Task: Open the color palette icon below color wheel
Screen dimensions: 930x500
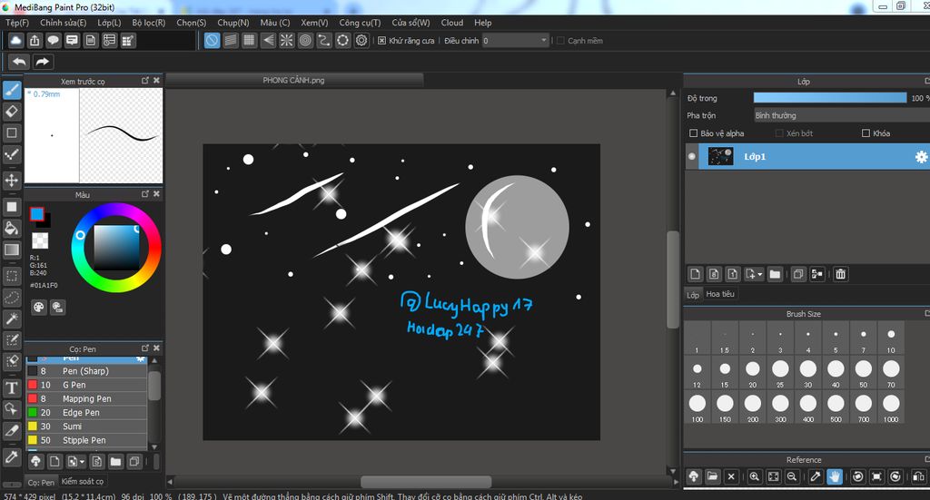Action: click(38, 307)
